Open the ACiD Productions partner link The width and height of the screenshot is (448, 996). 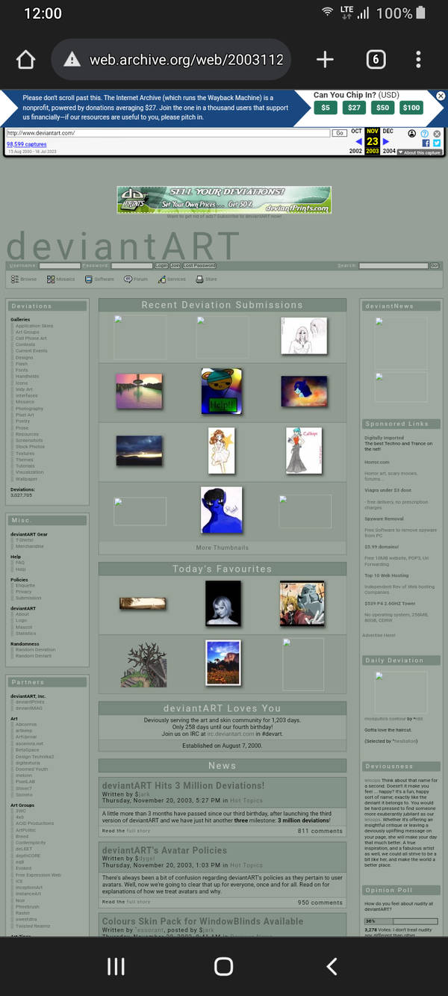tap(34, 823)
